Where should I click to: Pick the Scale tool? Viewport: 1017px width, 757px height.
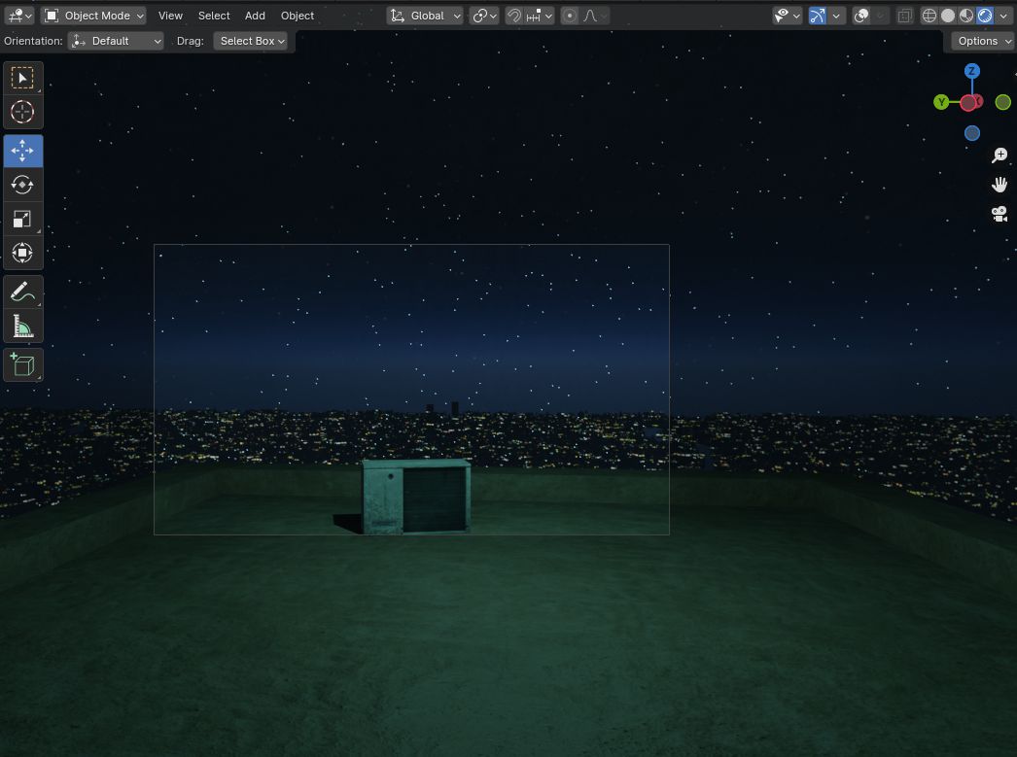22,220
